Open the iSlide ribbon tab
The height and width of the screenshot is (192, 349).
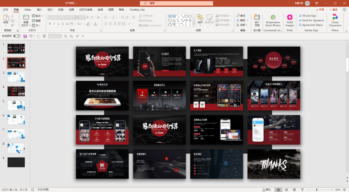[27, 10]
